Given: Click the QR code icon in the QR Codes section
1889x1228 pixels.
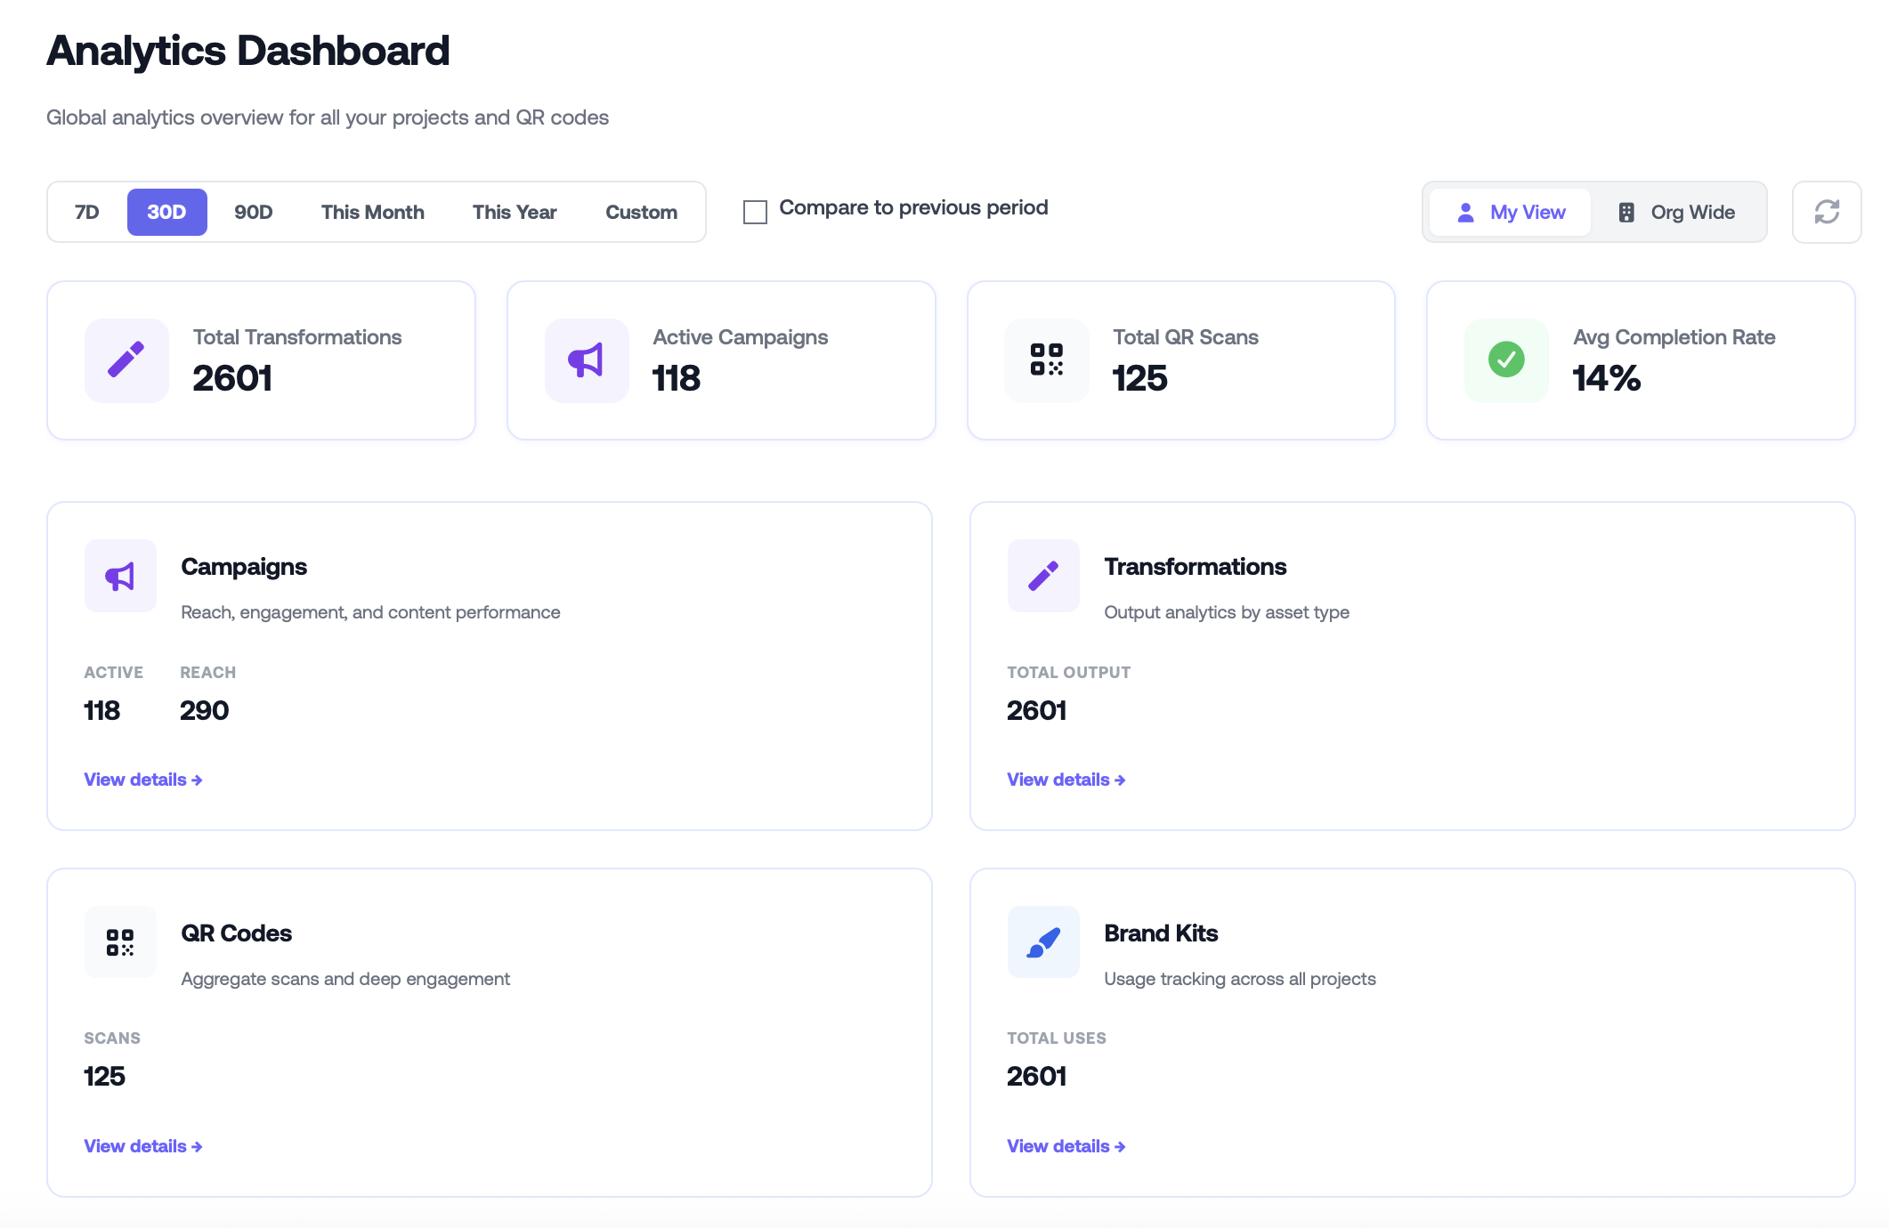Looking at the screenshot, I should (120, 941).
